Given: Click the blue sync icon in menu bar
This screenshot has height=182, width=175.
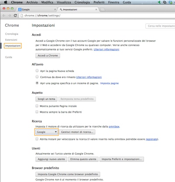Looking at the screenshot, I should coord(170,2).
